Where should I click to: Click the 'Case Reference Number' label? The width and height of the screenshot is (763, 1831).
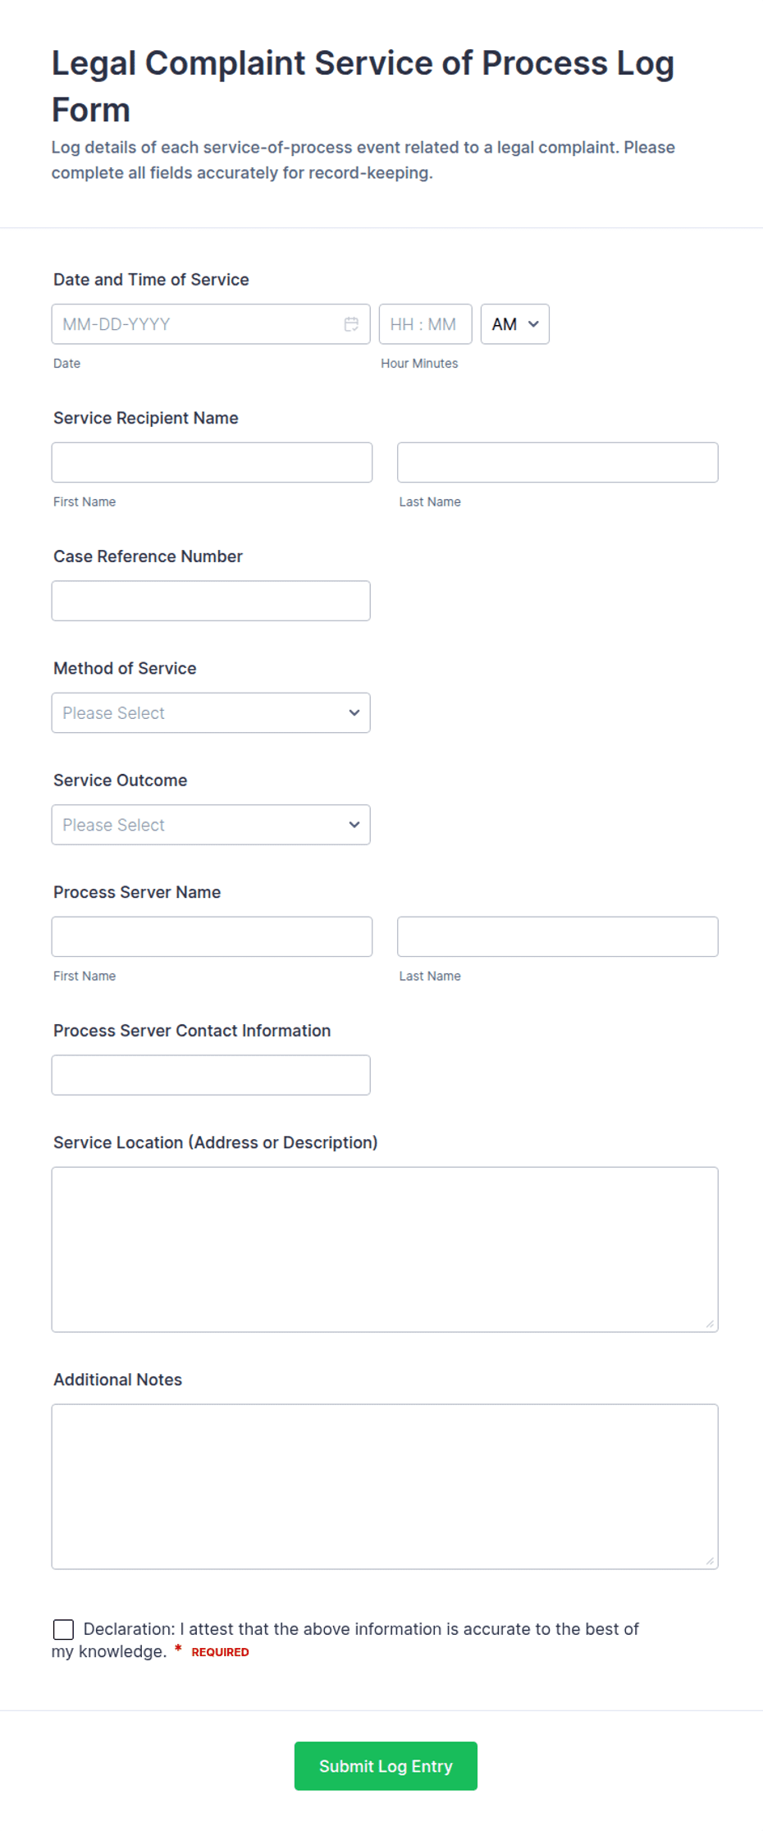tap(148, 556)
